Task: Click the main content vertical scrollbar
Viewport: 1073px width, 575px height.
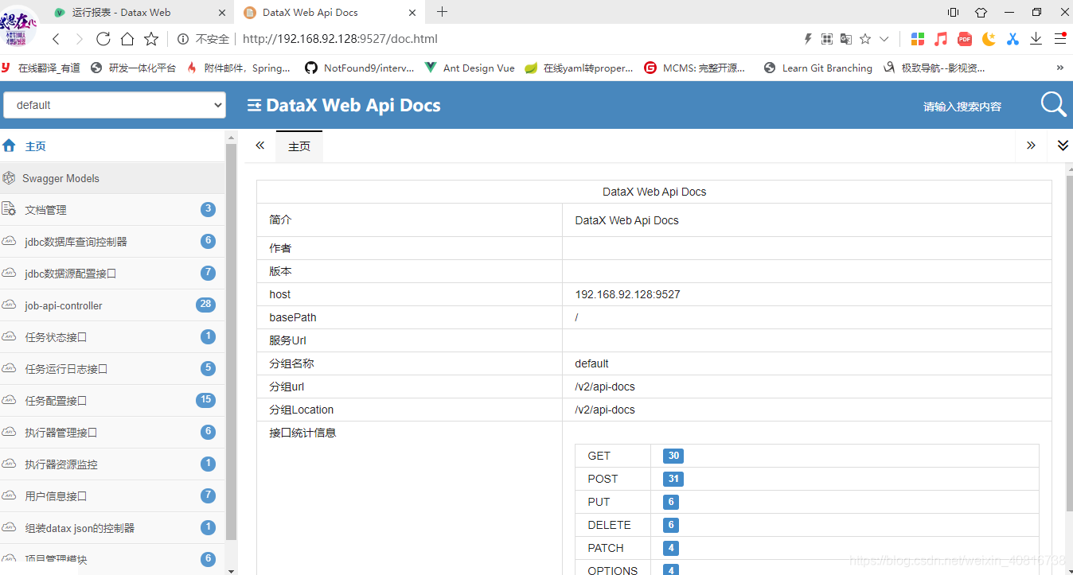Action: (x=1069, y=342)
